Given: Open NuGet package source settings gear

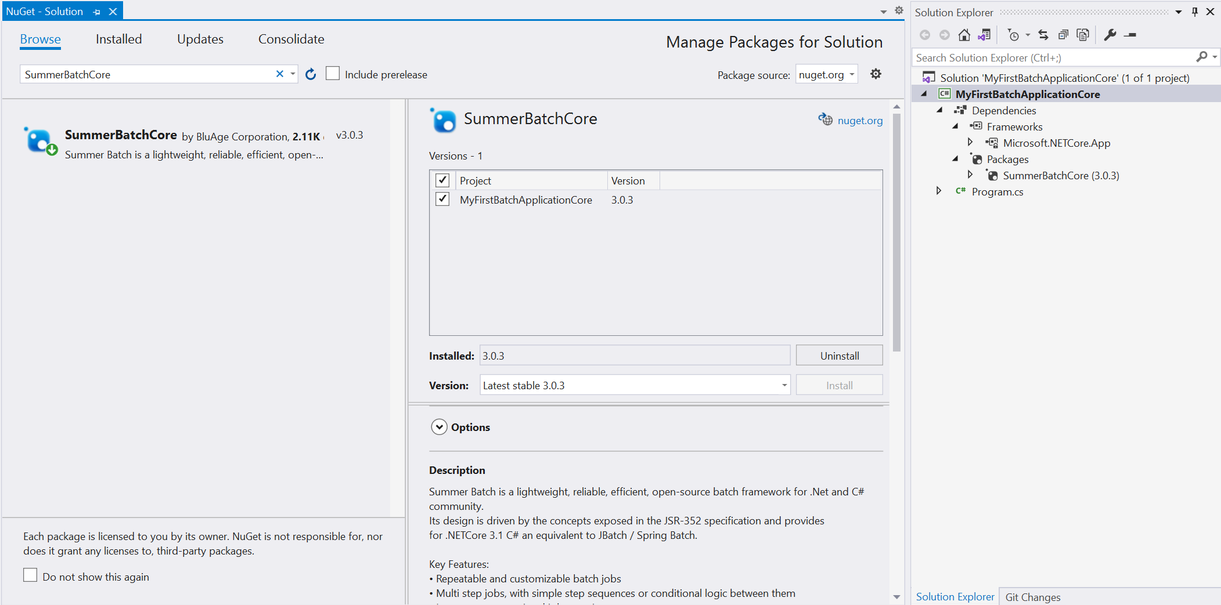Looking at the screenshot, I should click(x=876, y=74).
